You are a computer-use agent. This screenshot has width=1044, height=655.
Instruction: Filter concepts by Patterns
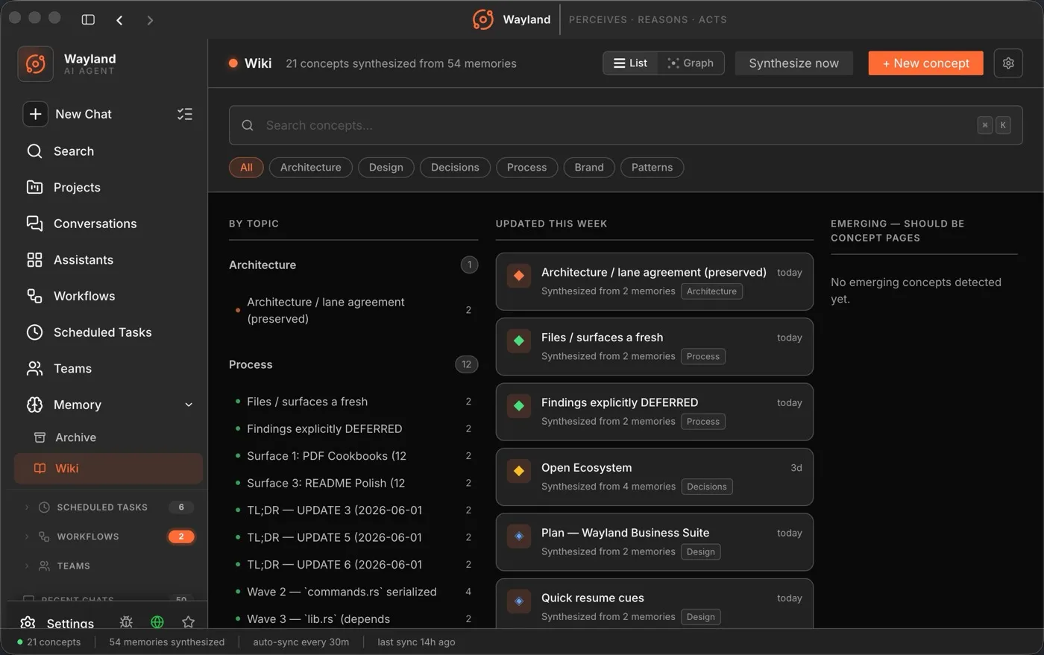(x=652, y=168)
